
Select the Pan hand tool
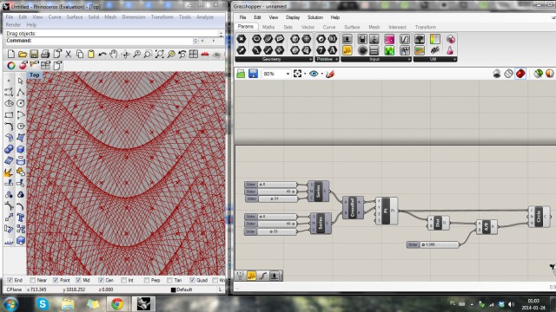pos(114,54)
